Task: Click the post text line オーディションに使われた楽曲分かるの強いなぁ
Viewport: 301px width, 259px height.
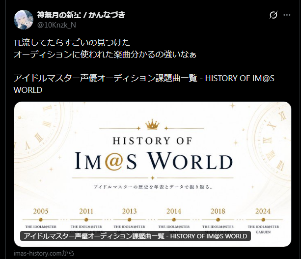Action: tap(105, 55)
